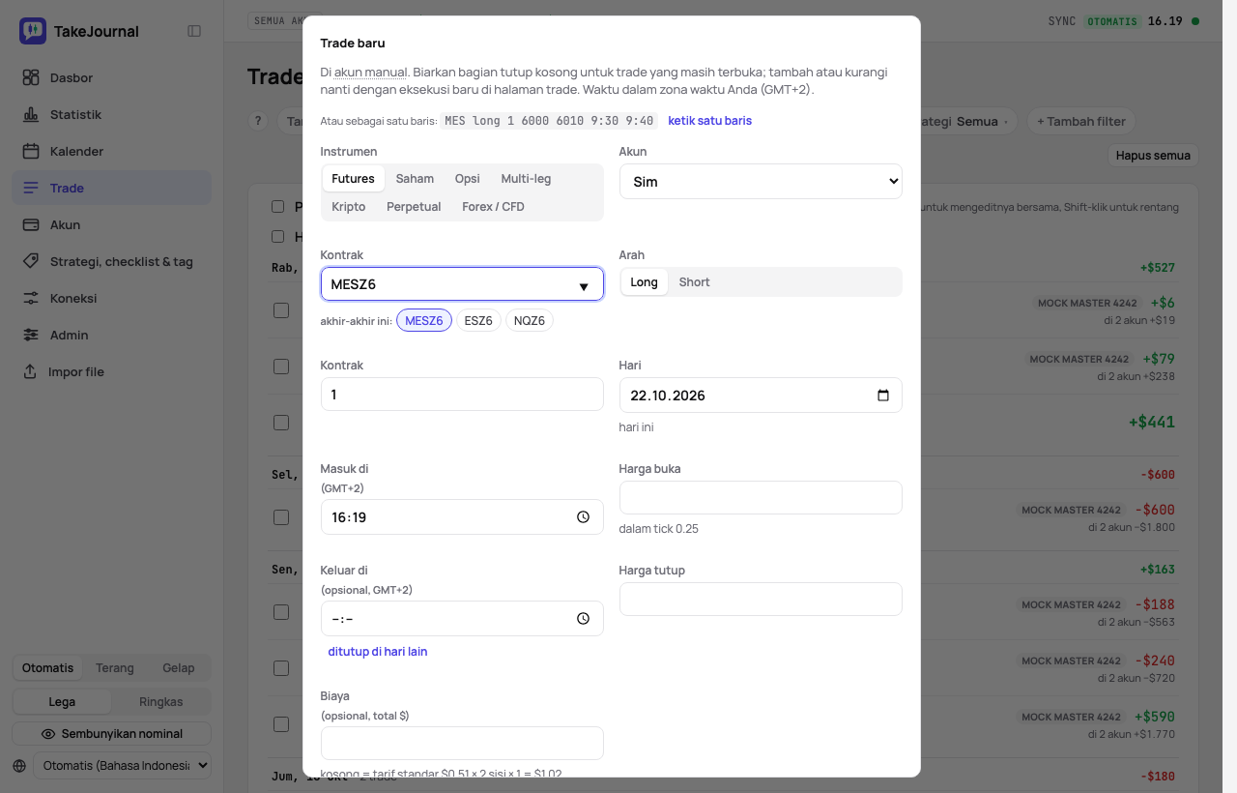Focus the Biaya fee input field
1237x793 pixels.
pyautogui.click(x=462, y=744)
